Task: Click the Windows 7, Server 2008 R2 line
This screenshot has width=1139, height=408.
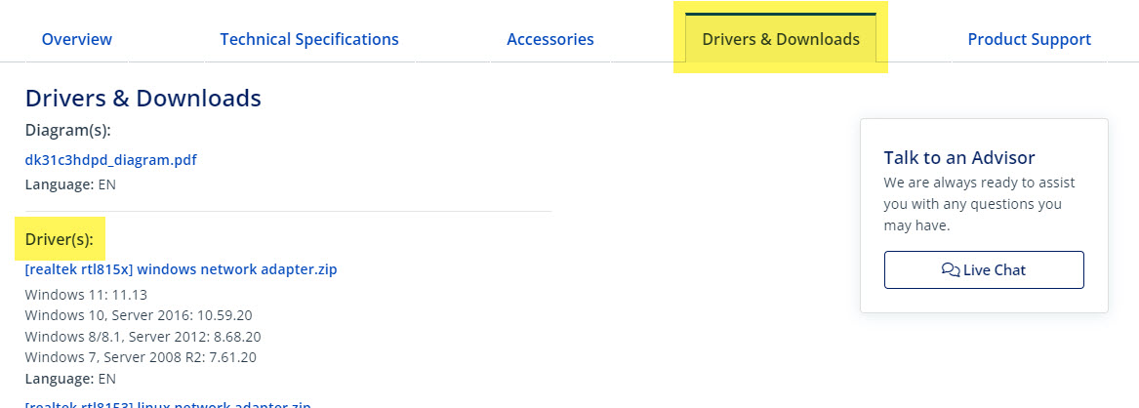Action: pos(141,357)
